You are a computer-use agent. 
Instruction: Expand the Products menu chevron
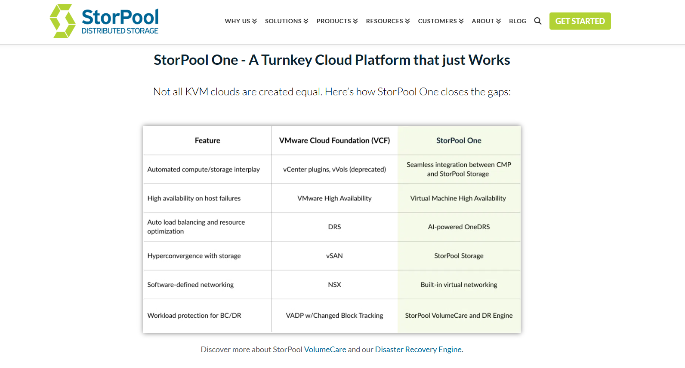coord(355,21)
